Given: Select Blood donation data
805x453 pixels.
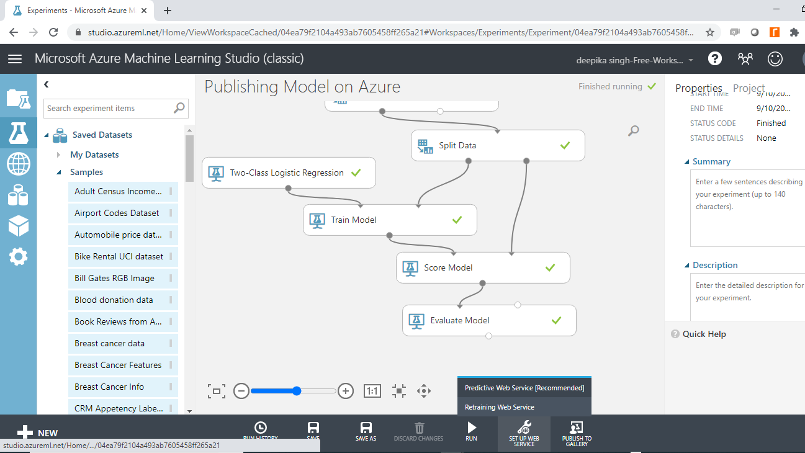Looking at the screenshot, I should pyautogui.click(x=123, y=300).
